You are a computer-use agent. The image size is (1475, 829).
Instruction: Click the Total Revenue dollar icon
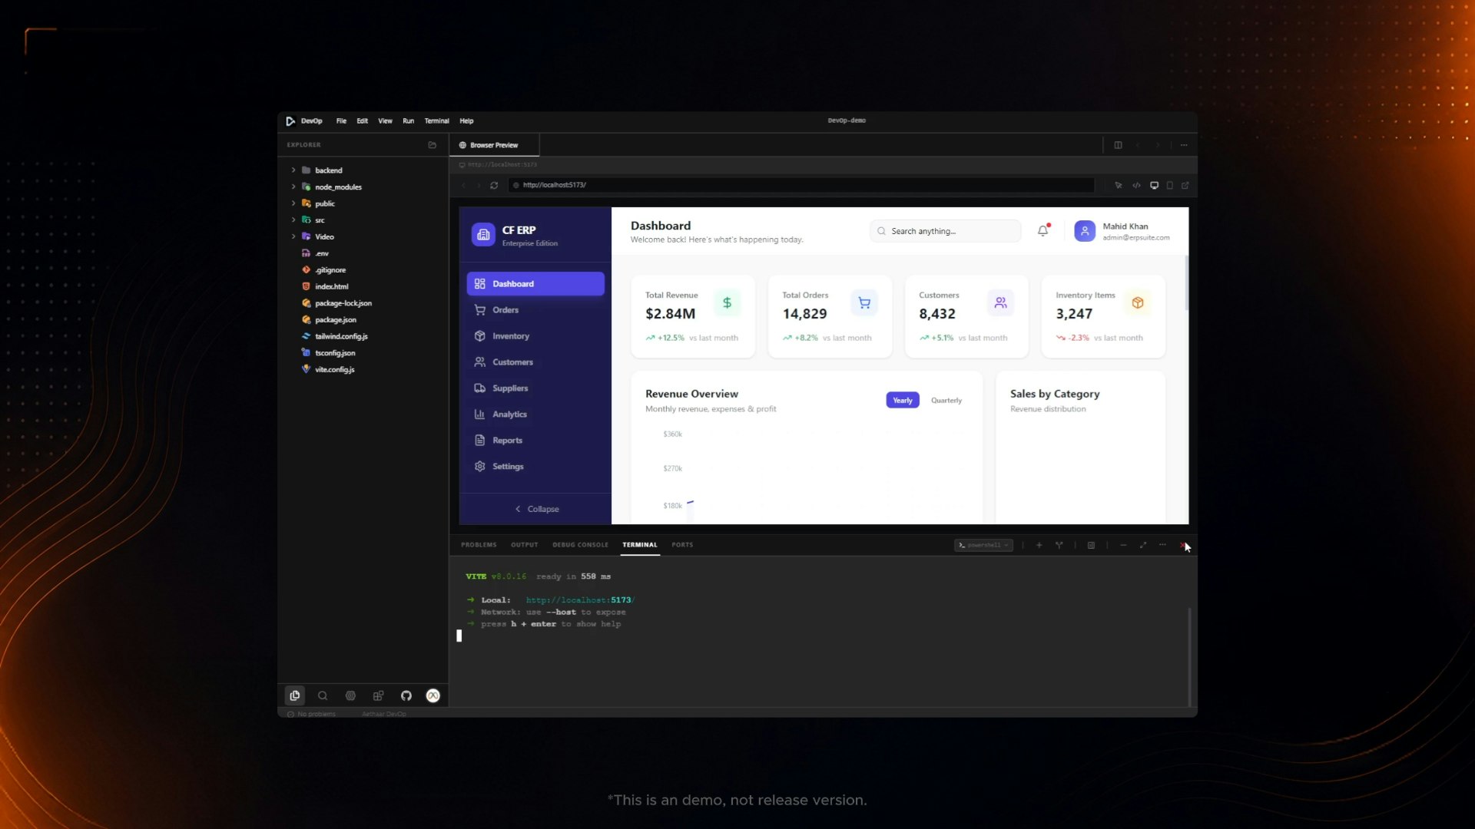tap(727, 303)
